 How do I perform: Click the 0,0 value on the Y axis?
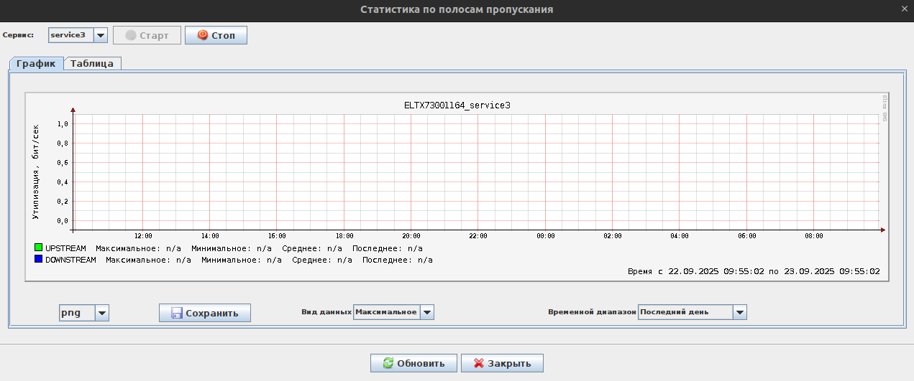click(62, 221)
